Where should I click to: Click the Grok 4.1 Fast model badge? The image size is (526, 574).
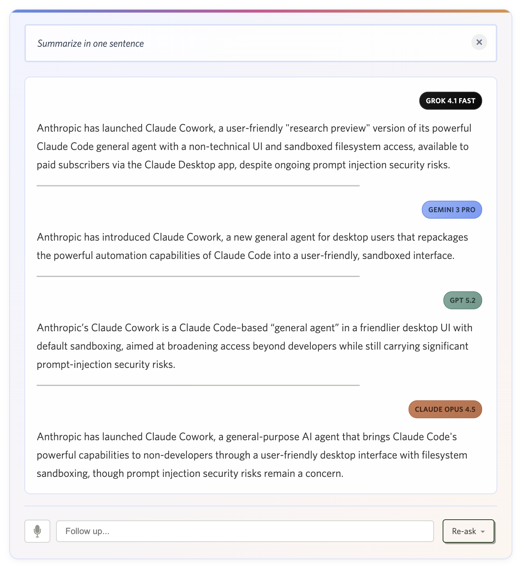pyautogui.click(x=450, y=101)
